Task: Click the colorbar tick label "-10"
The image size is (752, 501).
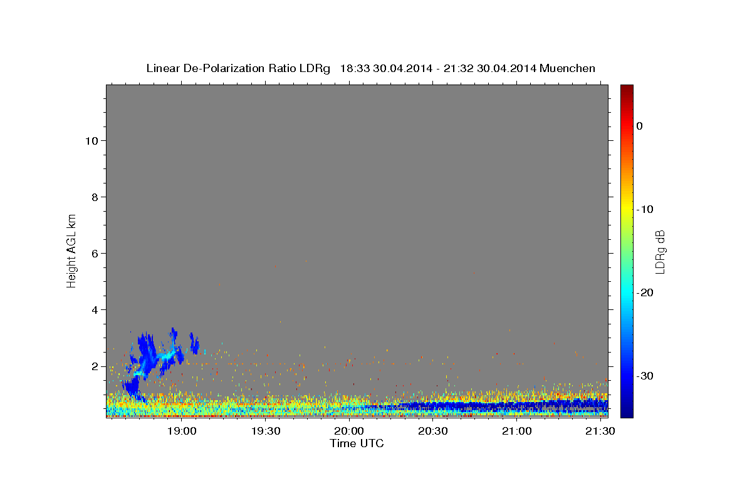Action: 645,209
